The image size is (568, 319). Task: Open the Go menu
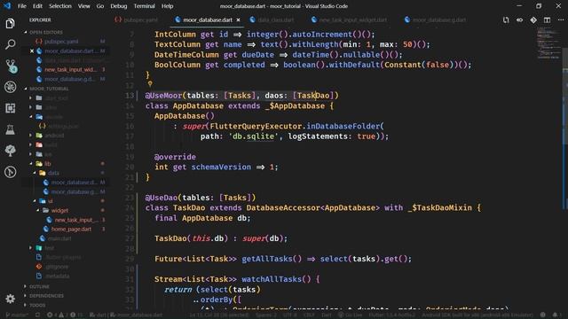pos(100,6)
